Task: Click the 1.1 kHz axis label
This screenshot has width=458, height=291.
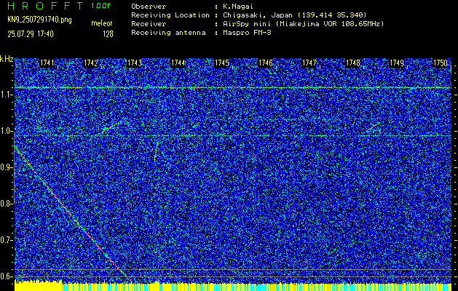Action: point(6,95)
